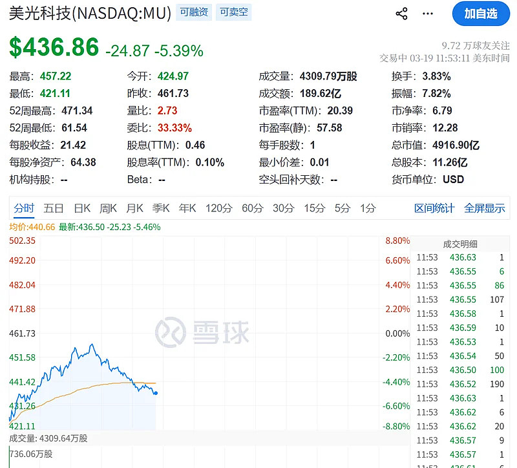517x468 pixels.
Task: Open the 区间统计 link
Action: pos(434,208)
